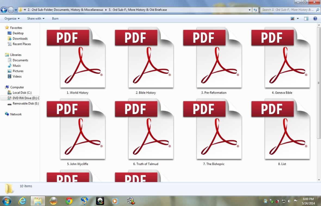Open the Documents library
321x206 pixels.
click(x=18, y=60)
